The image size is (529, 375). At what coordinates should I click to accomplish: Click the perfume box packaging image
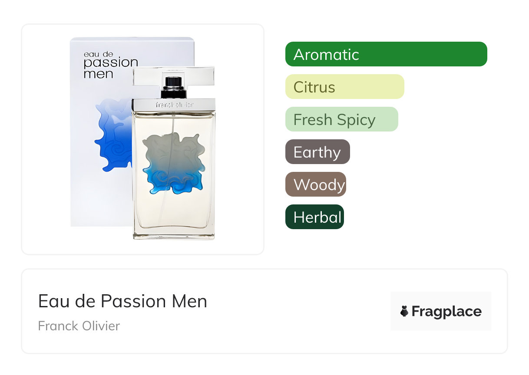100,195
